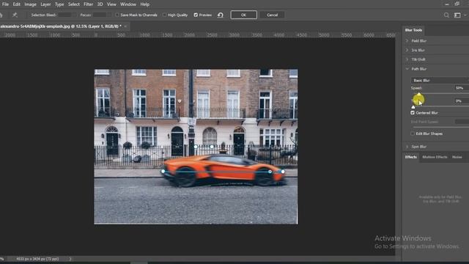Open the Basic Blur preset dropdown

click(x=440, y=80)
